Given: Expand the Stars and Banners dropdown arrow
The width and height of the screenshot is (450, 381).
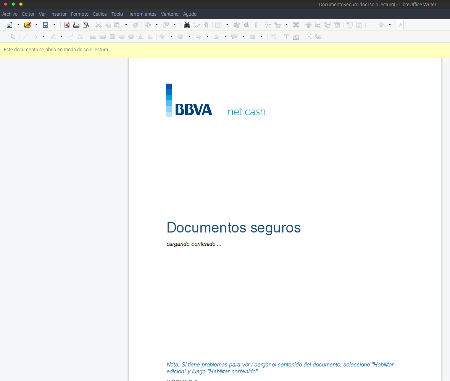Looking at the screenshot, I should click(x=225, y=37).
